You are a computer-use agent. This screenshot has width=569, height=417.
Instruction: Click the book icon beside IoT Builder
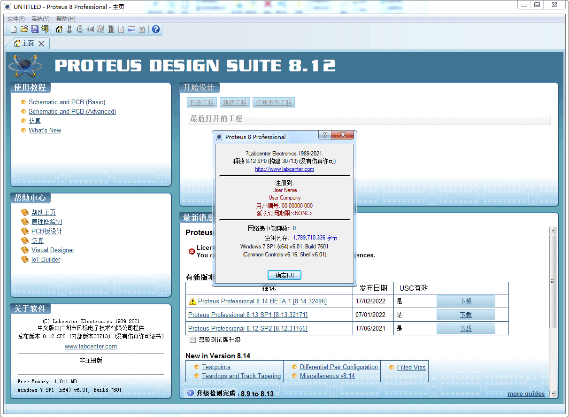(25, 259)
